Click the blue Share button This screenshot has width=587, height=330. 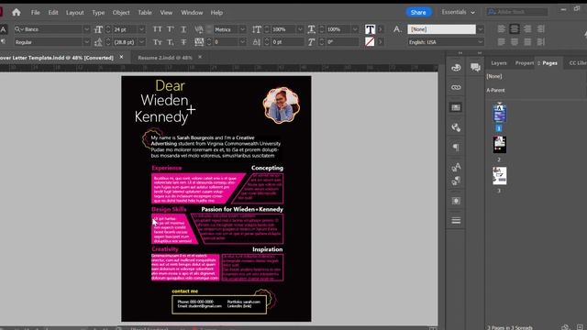pyautogui.click(x=418, y=12)
